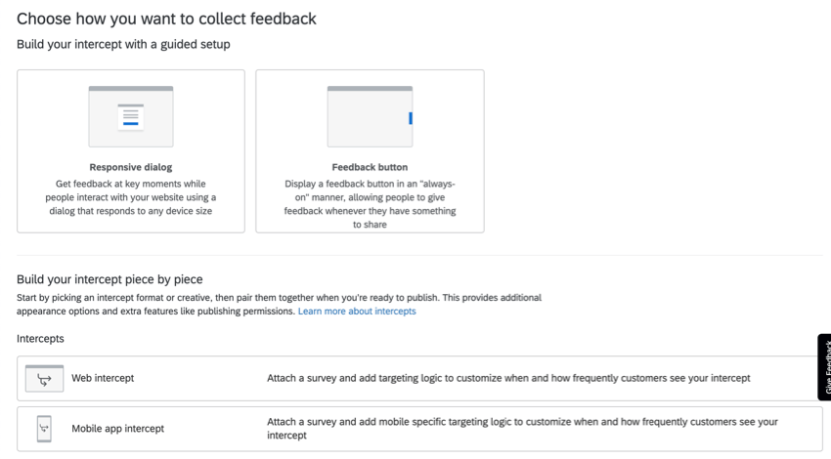The width and height of the screenshot is (831, 459).
Task: Click the Web intercept description text
Action: point(508,378)
